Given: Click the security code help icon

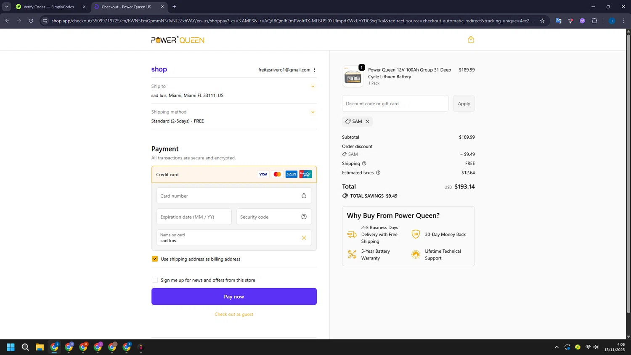Looking at the screenshot, I should pos(304,217).
